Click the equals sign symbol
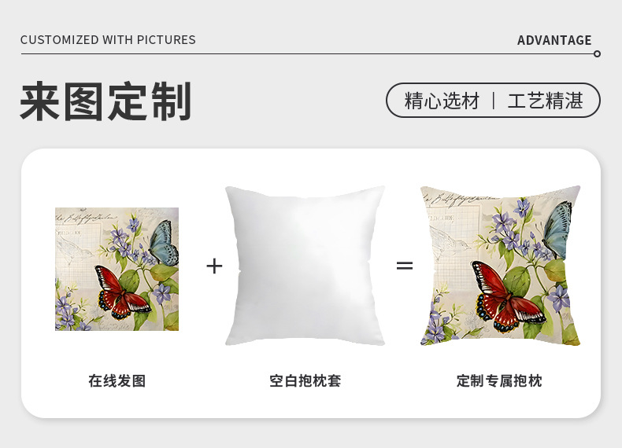Screen dimensions: 622x448 click(x=405, y=266)
